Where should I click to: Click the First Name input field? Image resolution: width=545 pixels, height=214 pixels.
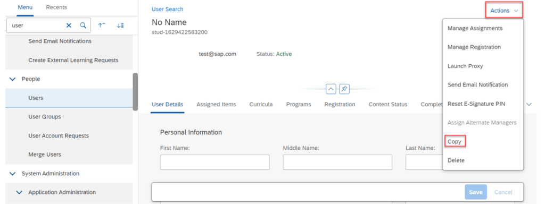point(214,162)
